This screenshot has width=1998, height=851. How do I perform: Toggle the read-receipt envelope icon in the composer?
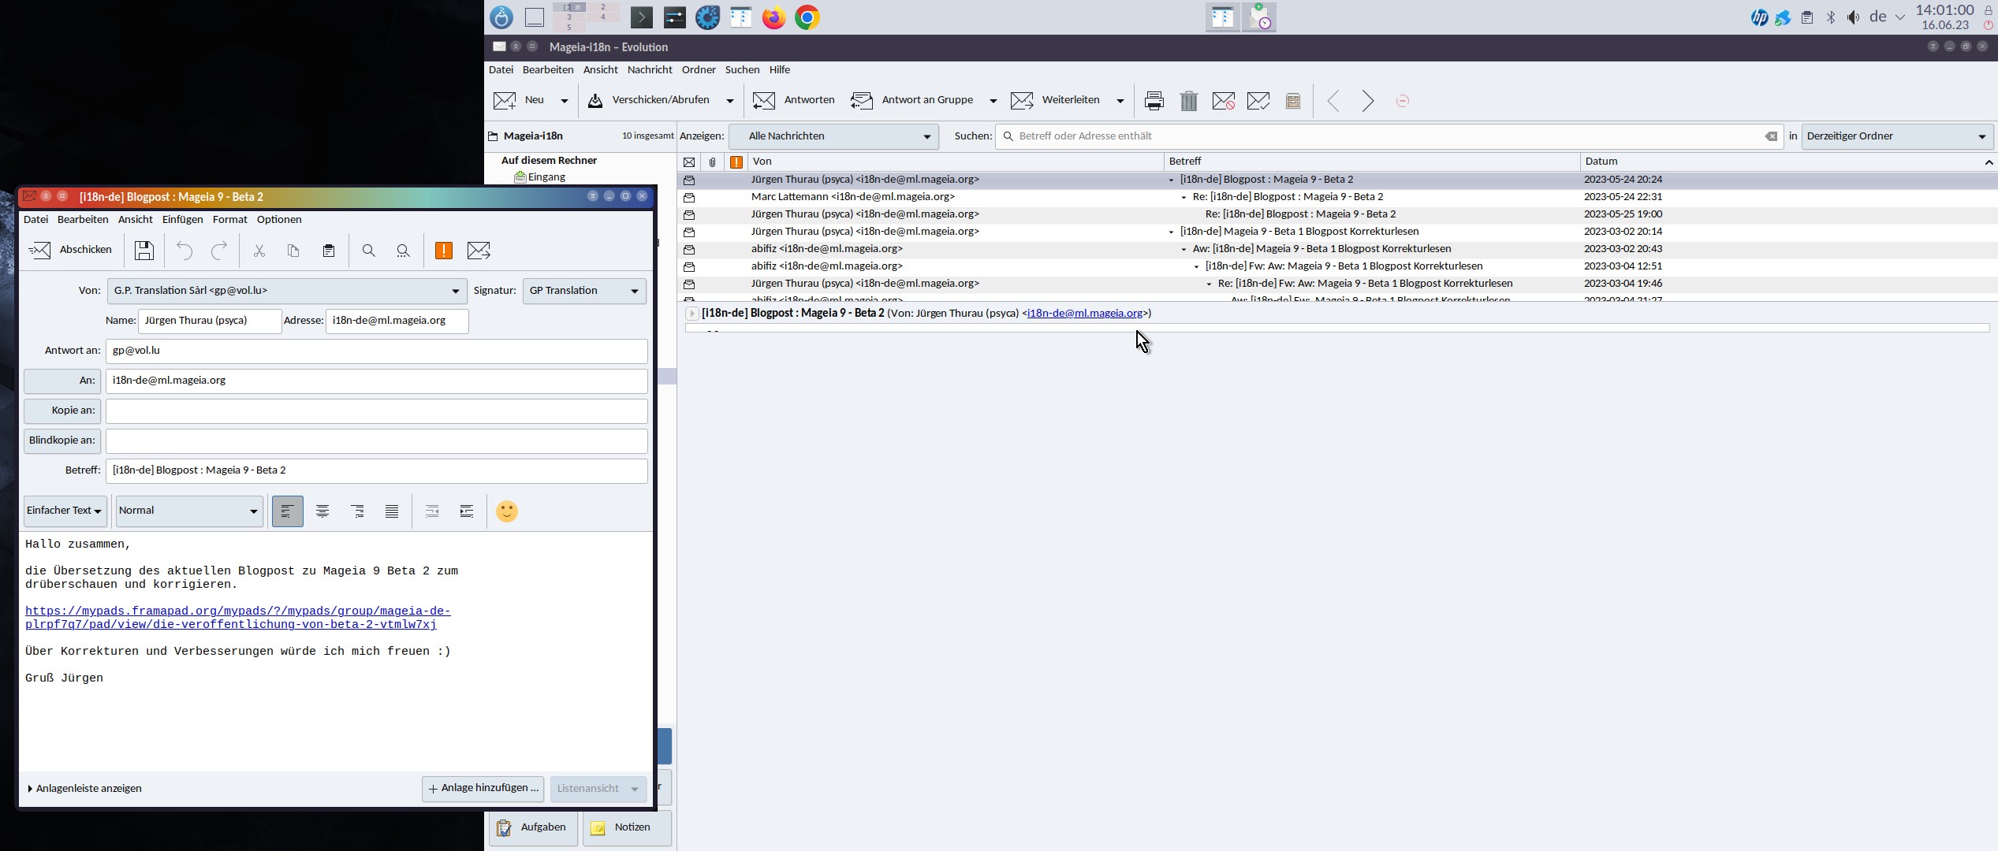point(479,251)
